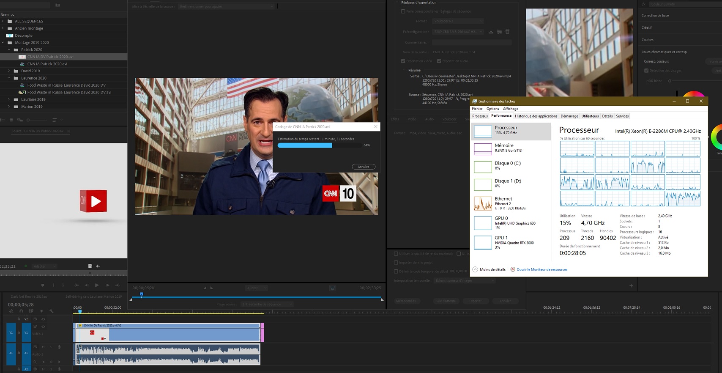The width and height of the screenshot is (722, 373).
Task: Mute the A1 audio track
Action: coord(43,347)
